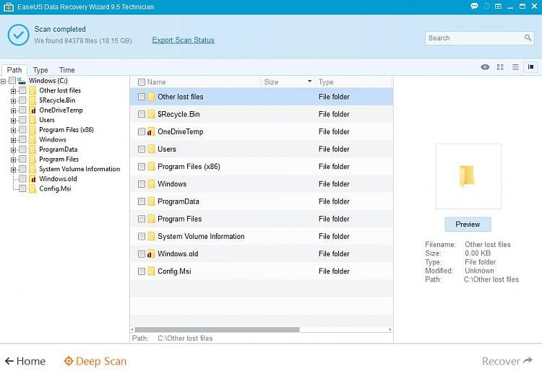Select the System Volume Information row name
542x379 pixels.
coord(201,237)
